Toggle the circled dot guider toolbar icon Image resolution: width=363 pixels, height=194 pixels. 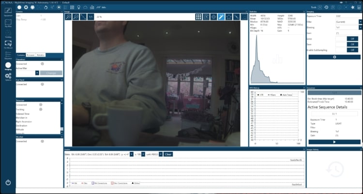click(59, 7)
